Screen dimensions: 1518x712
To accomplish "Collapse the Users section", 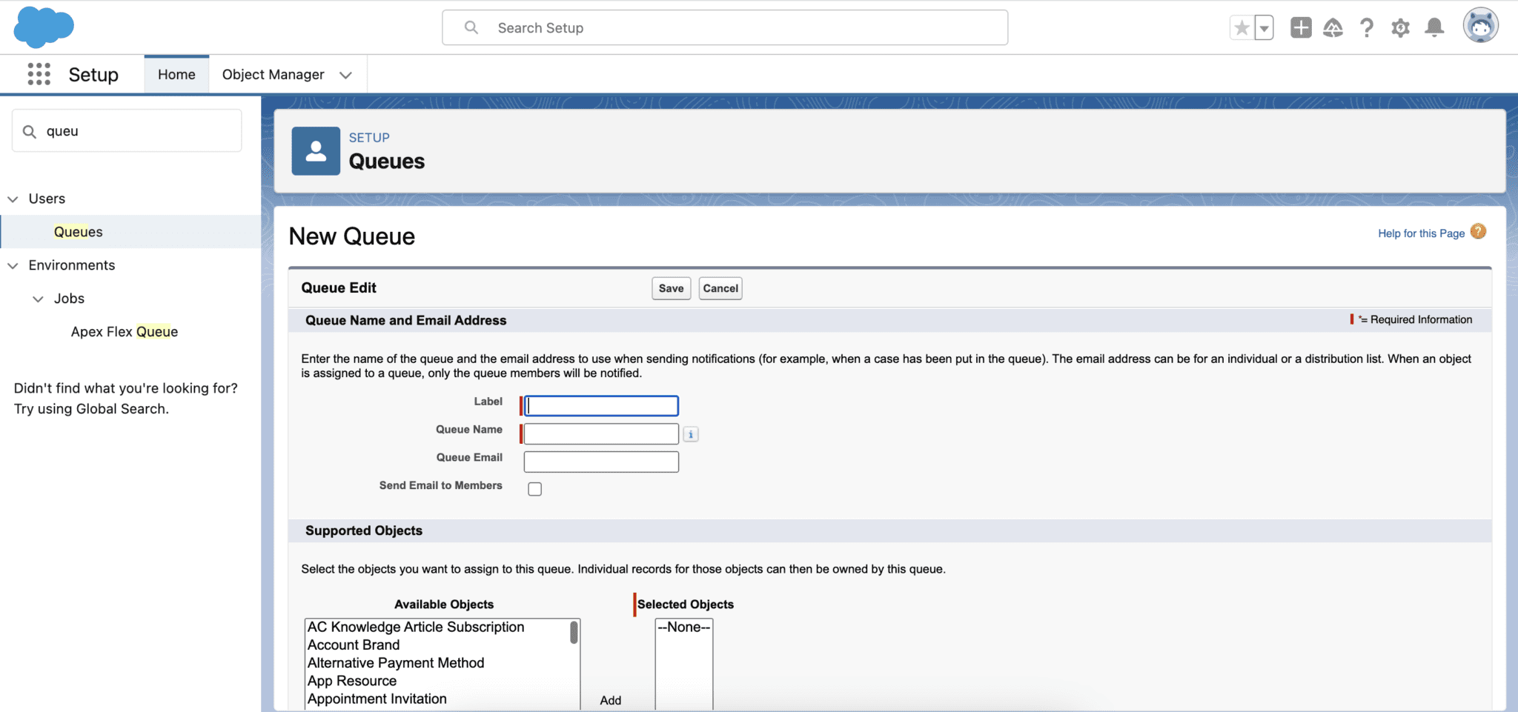I will click(13, 199).
